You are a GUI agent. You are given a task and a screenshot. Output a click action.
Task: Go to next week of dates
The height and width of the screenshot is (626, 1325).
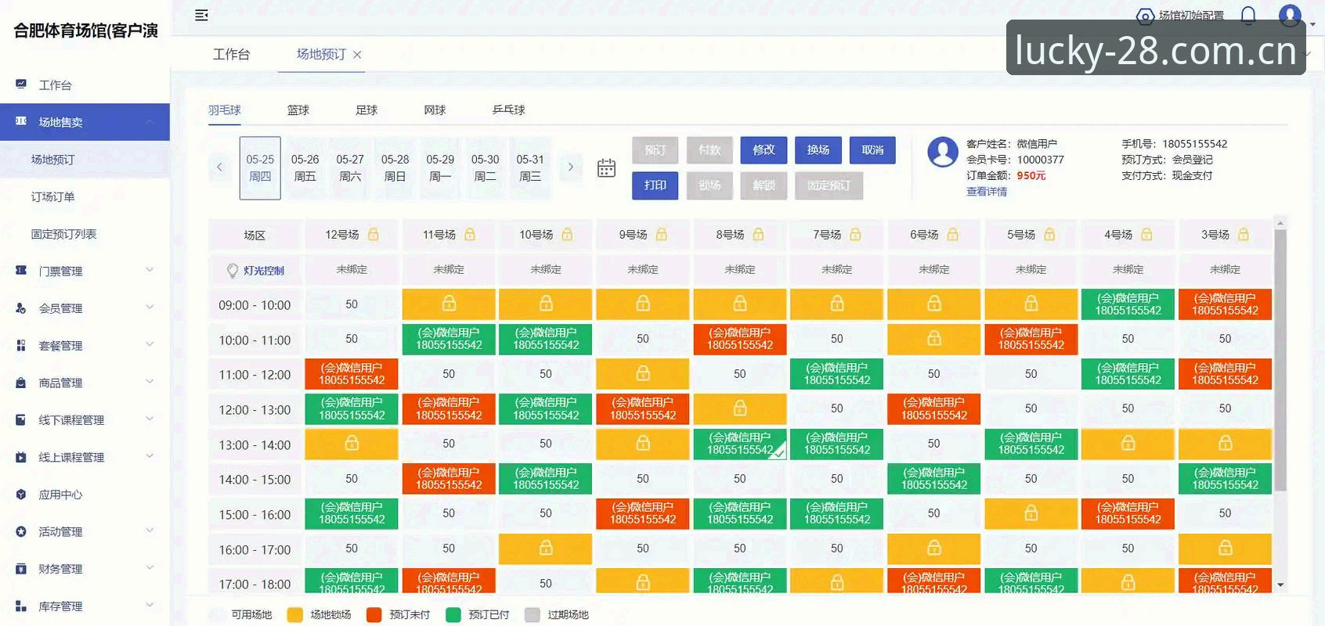pos(570,167)
